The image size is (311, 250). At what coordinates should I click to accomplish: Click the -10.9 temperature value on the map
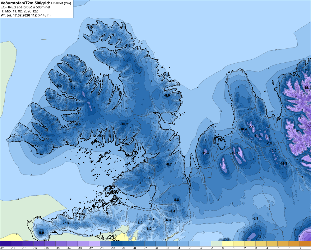click(273, 151)
